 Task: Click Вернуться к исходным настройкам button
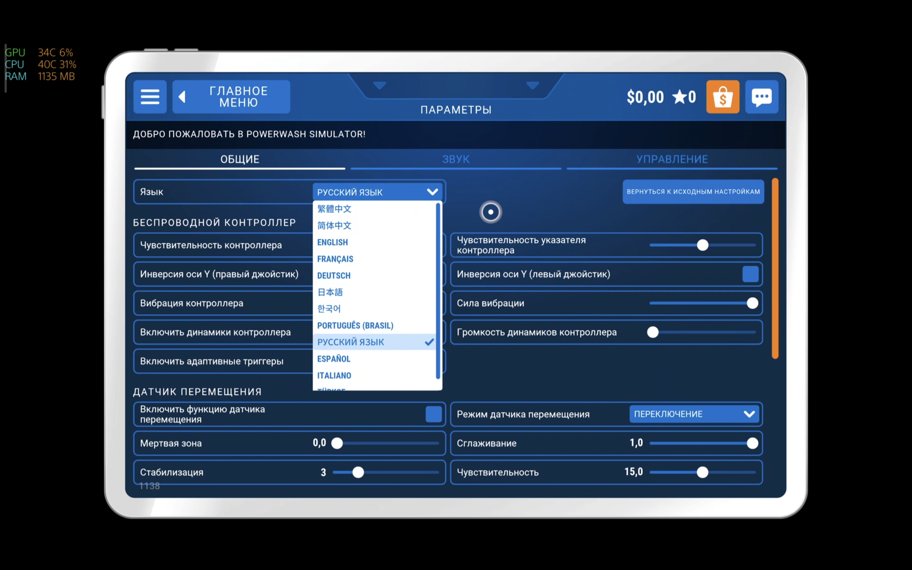coord(693,192)
